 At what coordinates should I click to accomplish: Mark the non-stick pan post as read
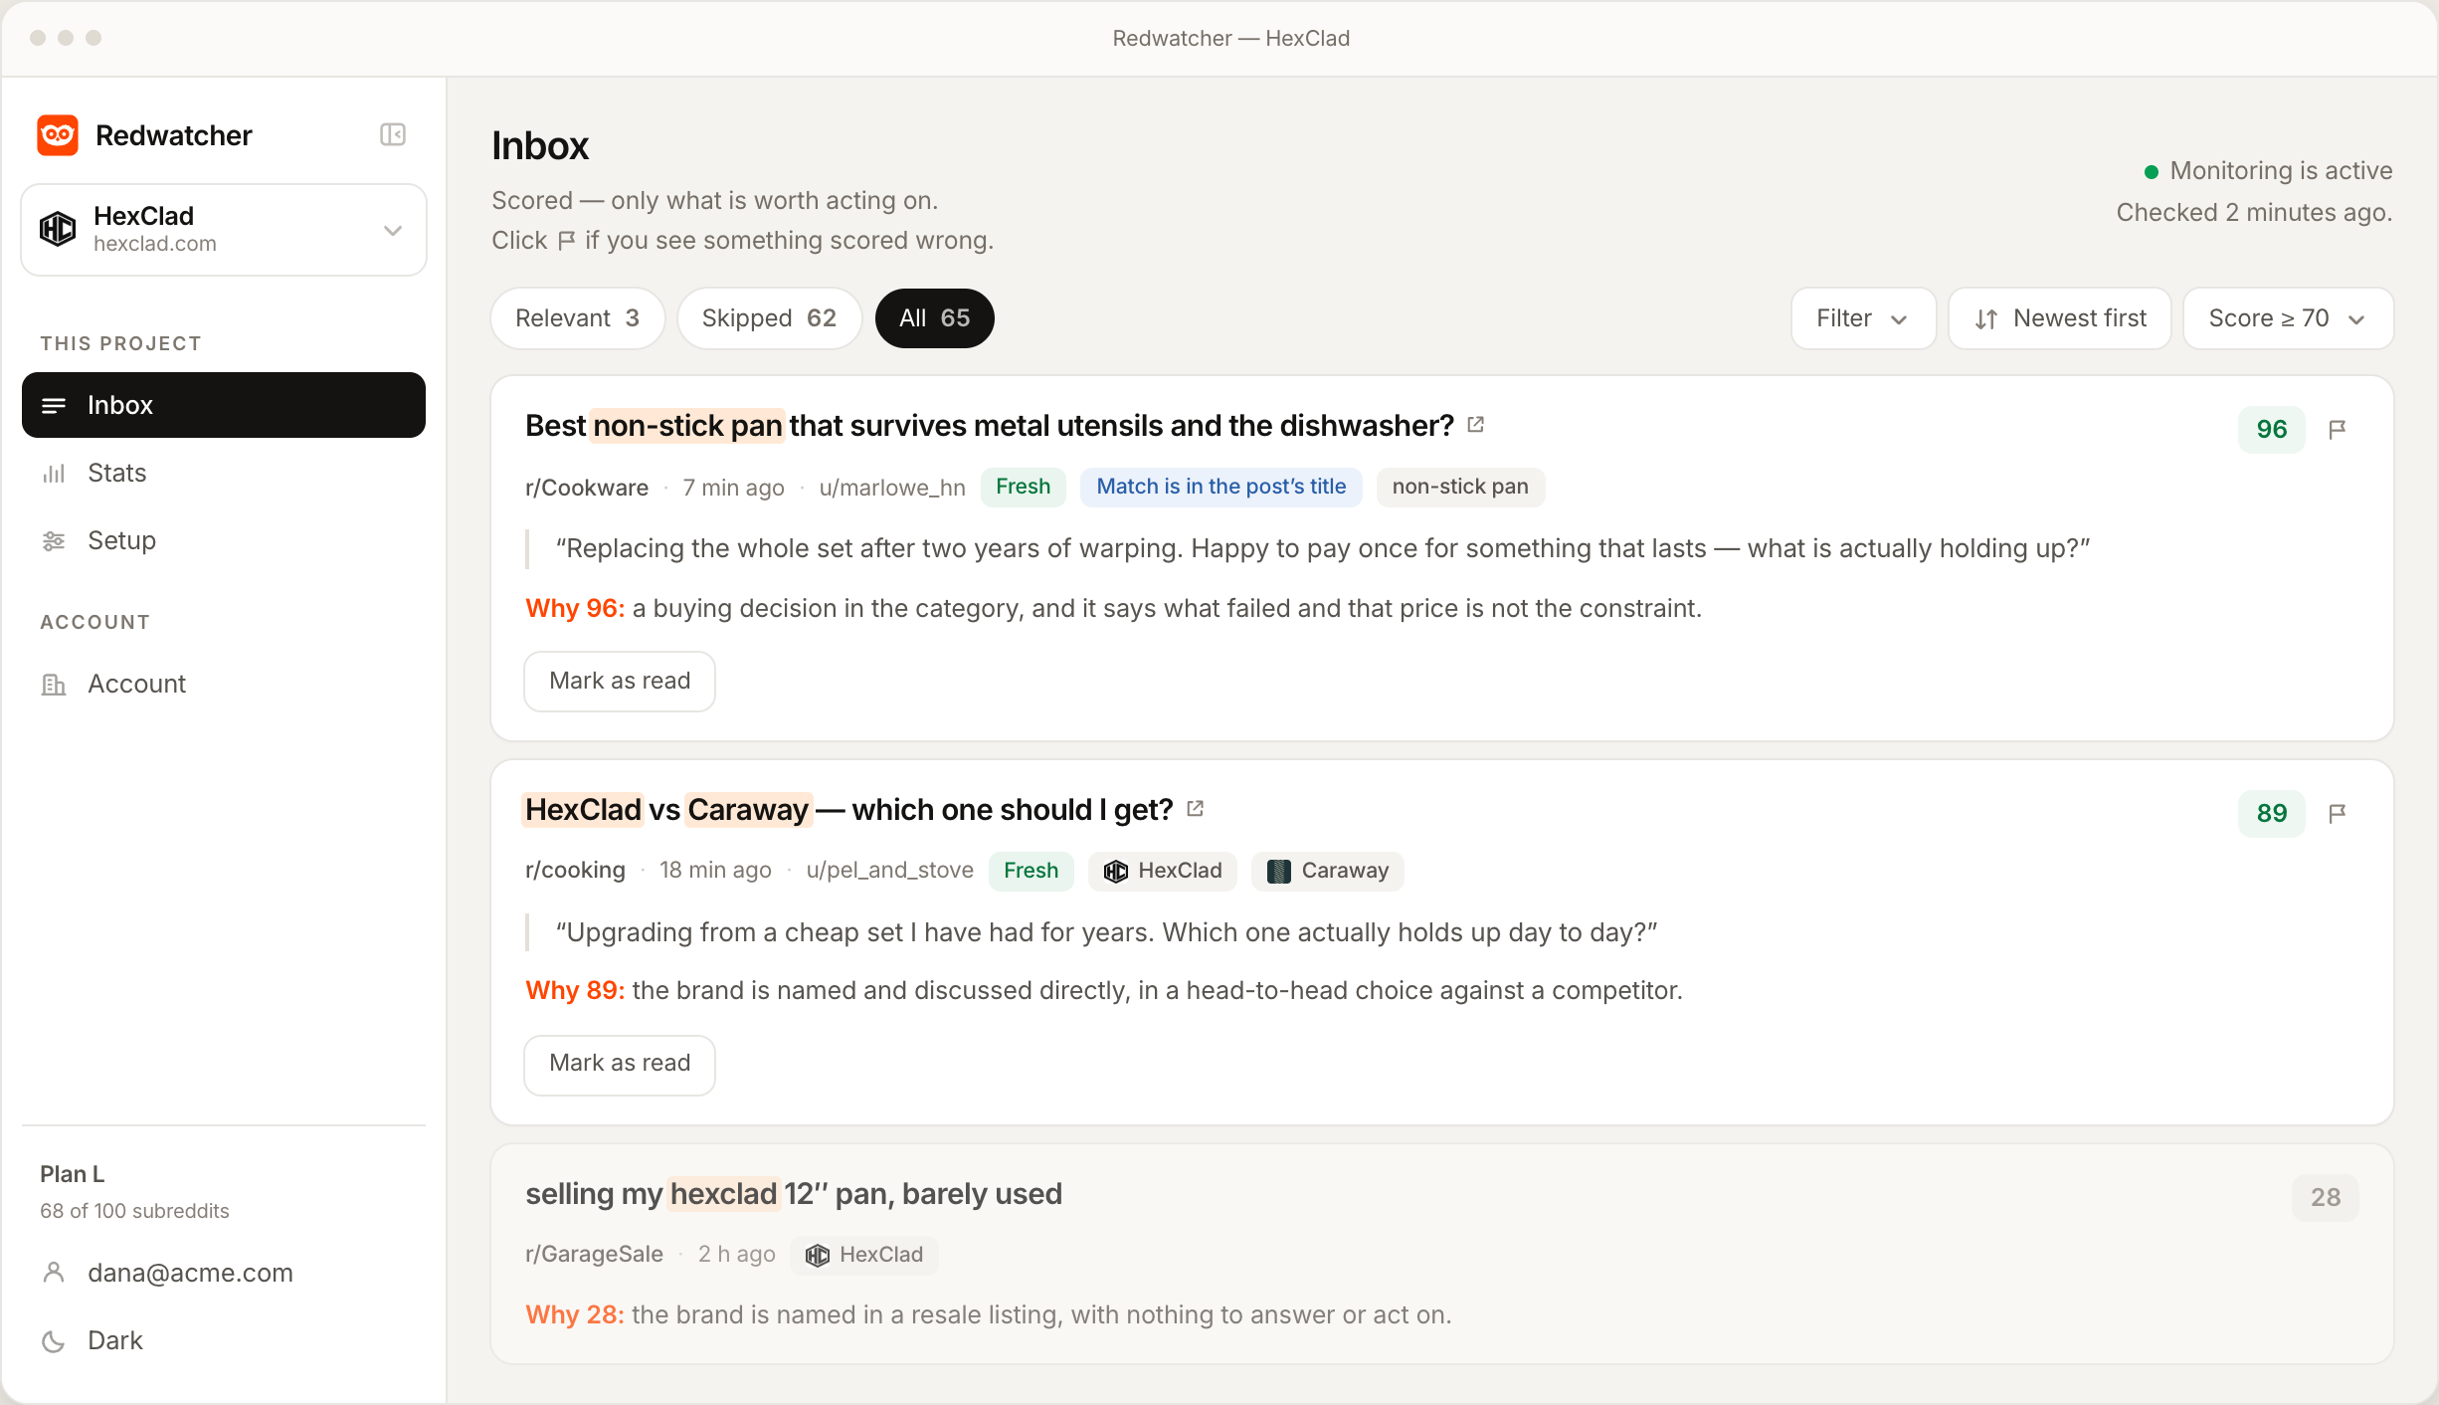point(620,682)
